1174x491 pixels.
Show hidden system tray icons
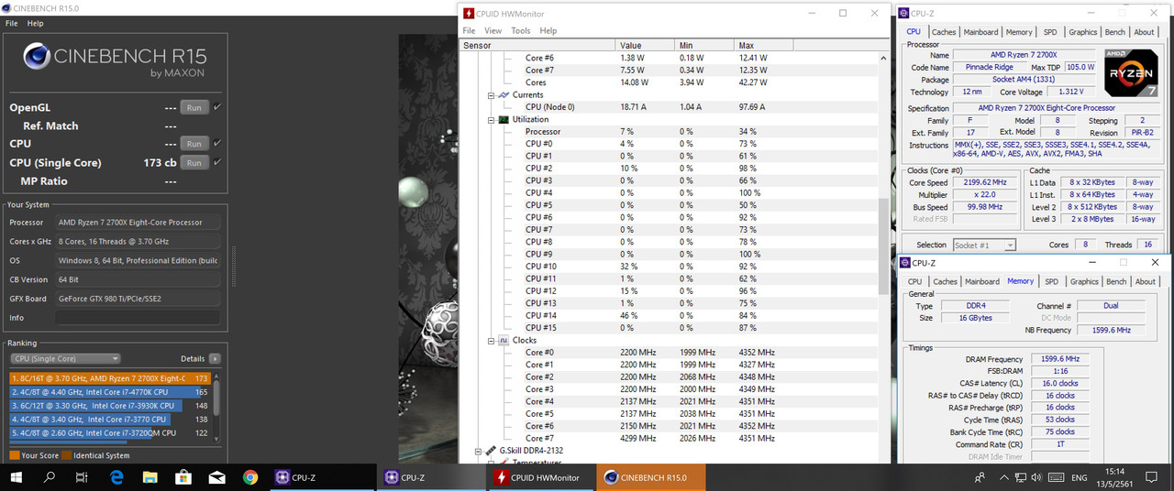1004,477
